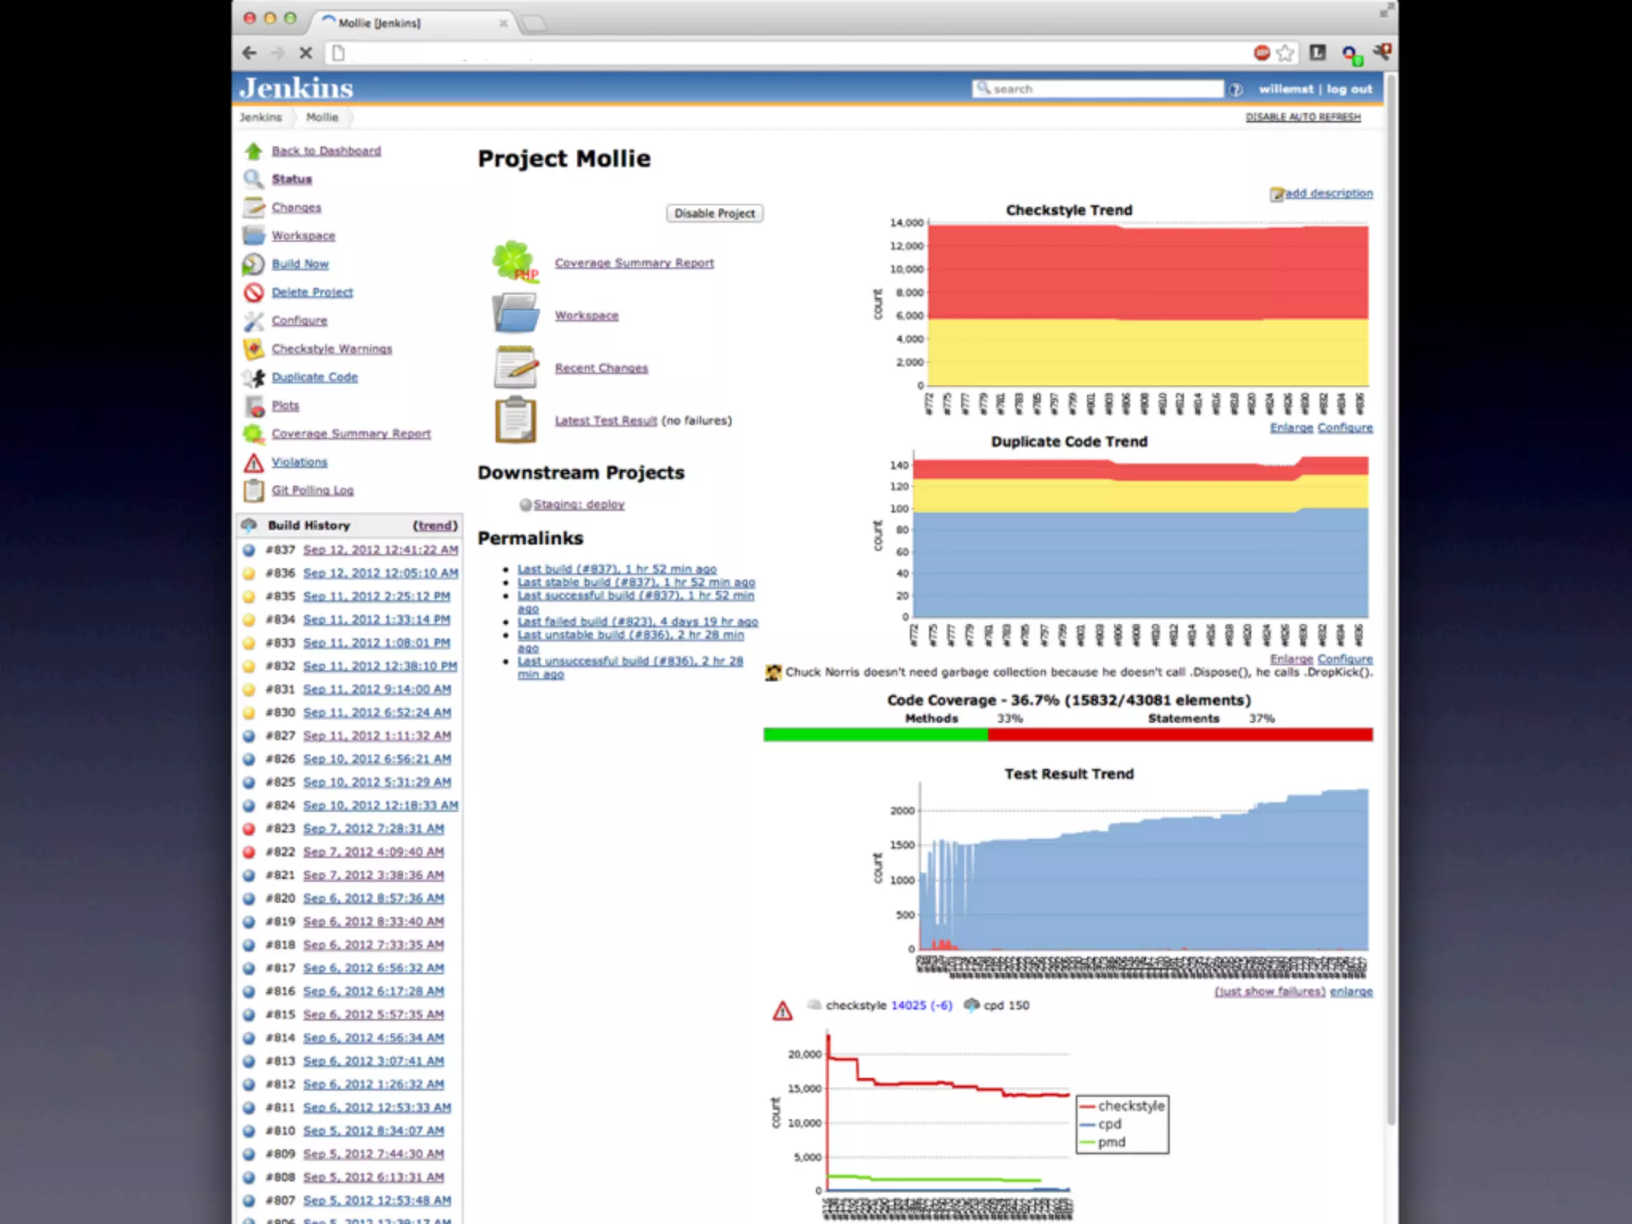Click the Duplicate Code sidebar icon
Image resolution: width=1632 pixels, height=1224 pixels.
(253, 378)
